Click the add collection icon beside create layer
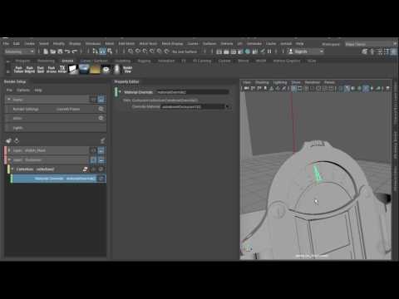This screenshot has width=399, height=299. [x=17, y=140]
